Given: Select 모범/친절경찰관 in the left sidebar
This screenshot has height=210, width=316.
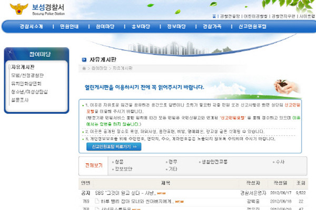Looking at the screenshot, I should 27,76.
